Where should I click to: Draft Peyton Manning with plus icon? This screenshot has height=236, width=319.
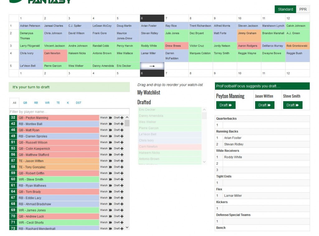click(122, 118)
